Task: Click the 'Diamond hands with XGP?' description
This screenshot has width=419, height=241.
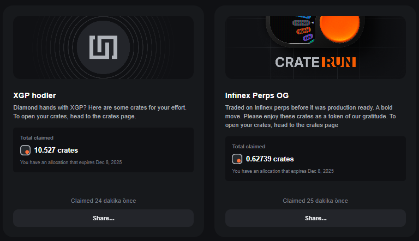Action: [100, 112]
